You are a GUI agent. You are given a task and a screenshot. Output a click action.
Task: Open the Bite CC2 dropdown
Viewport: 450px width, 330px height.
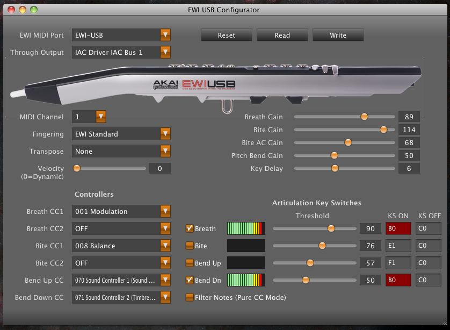pyautogui.click(x=121, y=263)
